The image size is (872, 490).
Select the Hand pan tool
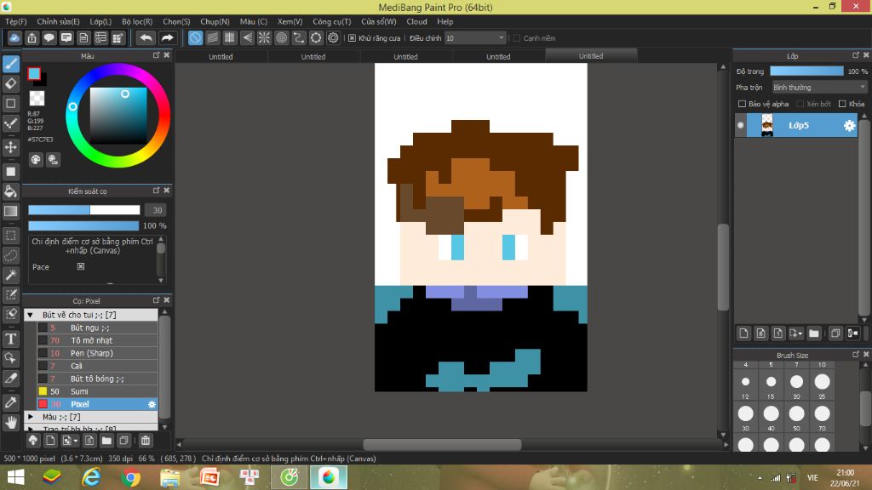click(10, 422)
